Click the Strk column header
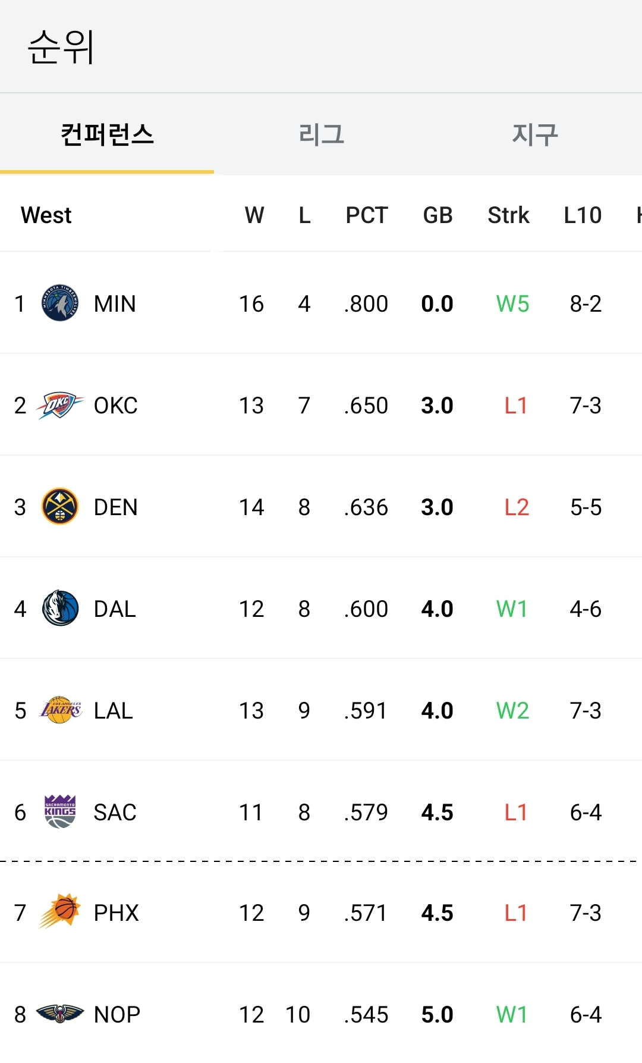This screenshot has height=1063, width=642. click(x=508, y=215)
